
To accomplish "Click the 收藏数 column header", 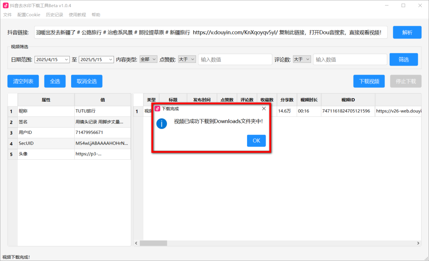I will click(x=267, y=100).
